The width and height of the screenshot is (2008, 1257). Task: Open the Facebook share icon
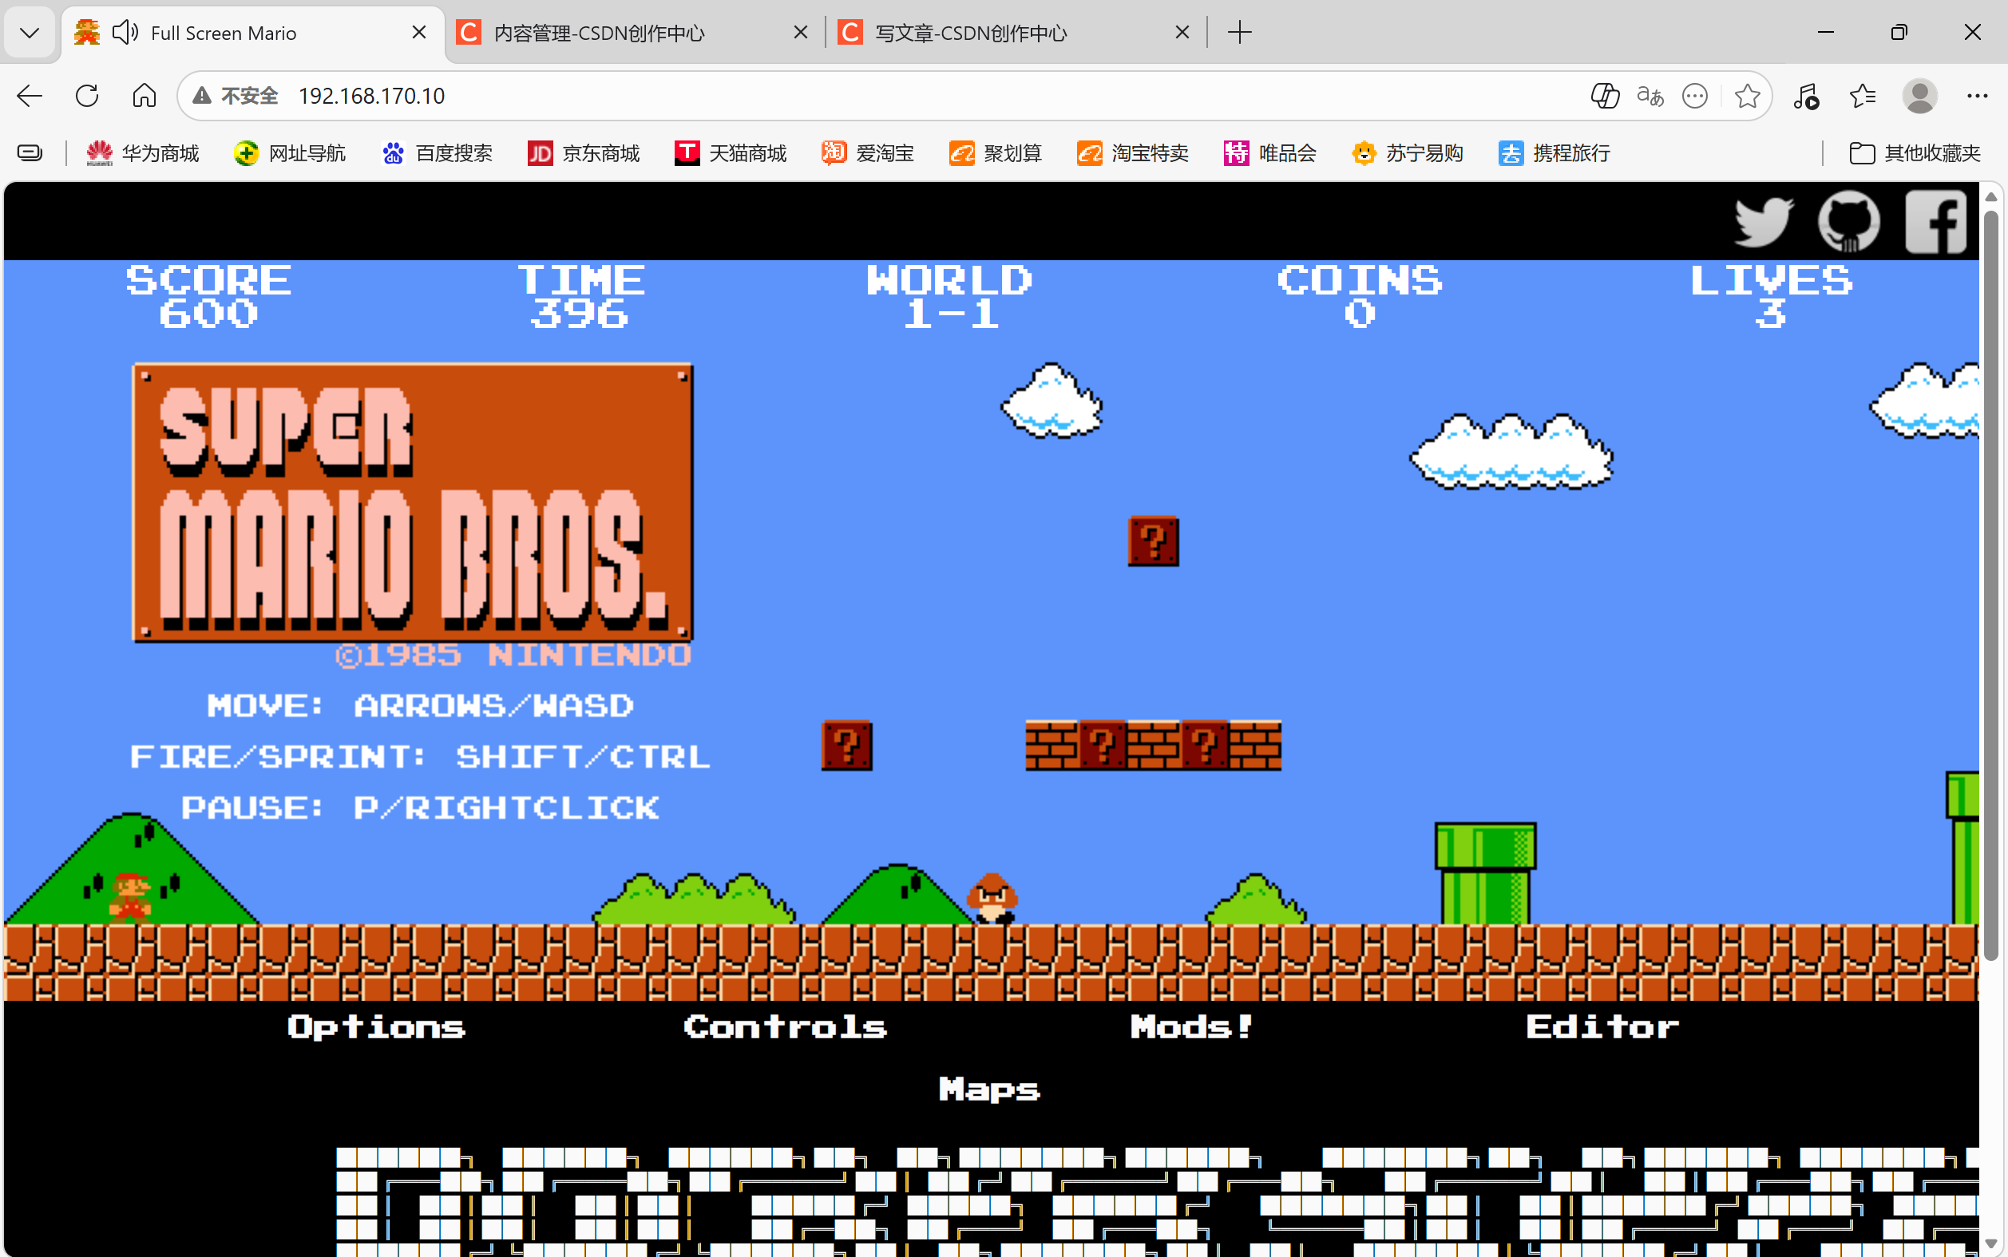pos(1935,221)
